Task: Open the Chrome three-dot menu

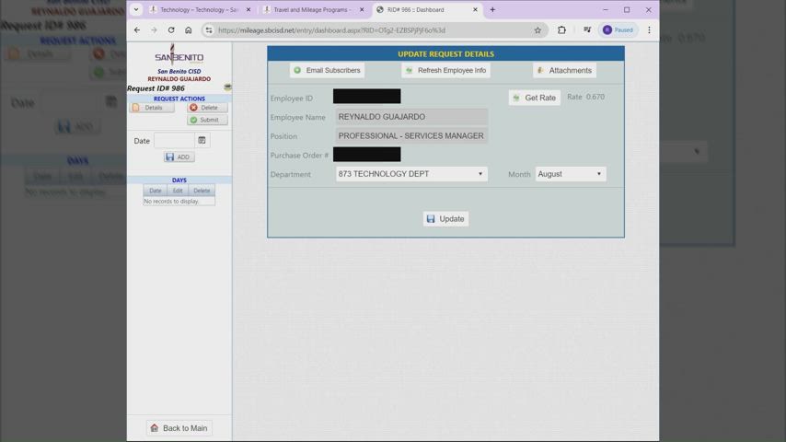Action: [649, 29]
